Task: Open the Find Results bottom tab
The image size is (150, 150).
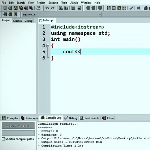Action: (90, 118)
